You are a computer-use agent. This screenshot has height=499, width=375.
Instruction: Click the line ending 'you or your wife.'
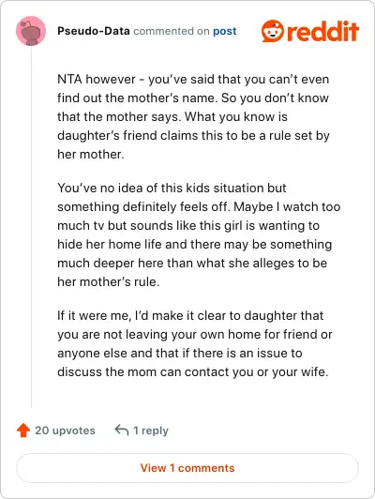[193, 372]
